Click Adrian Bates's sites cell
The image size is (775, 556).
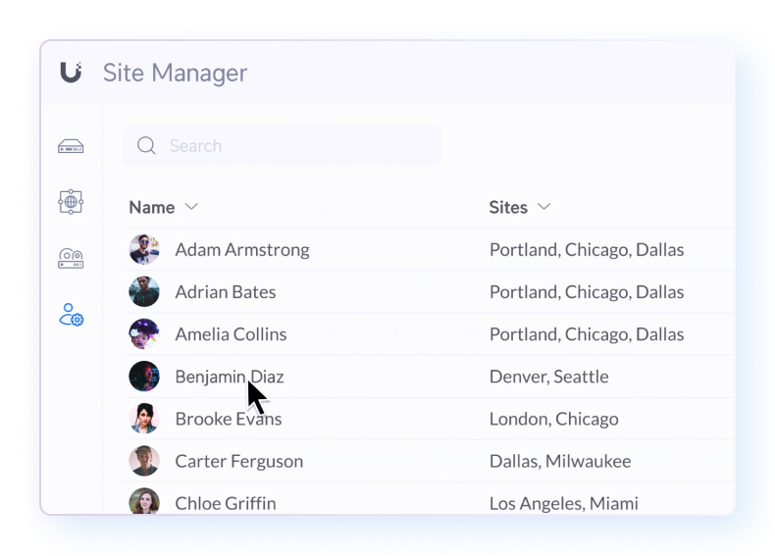coord(587,292)
